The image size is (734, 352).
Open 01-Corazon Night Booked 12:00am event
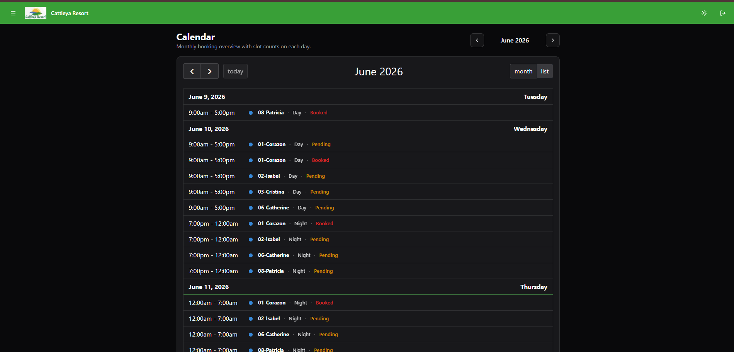[x=368, y=303]
